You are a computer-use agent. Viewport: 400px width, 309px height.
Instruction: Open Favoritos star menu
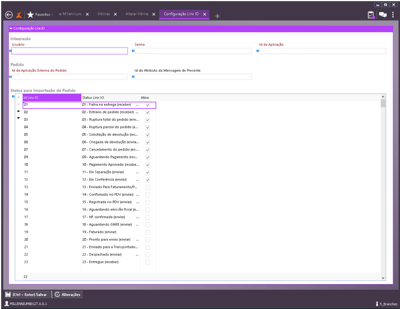point(40,14)
